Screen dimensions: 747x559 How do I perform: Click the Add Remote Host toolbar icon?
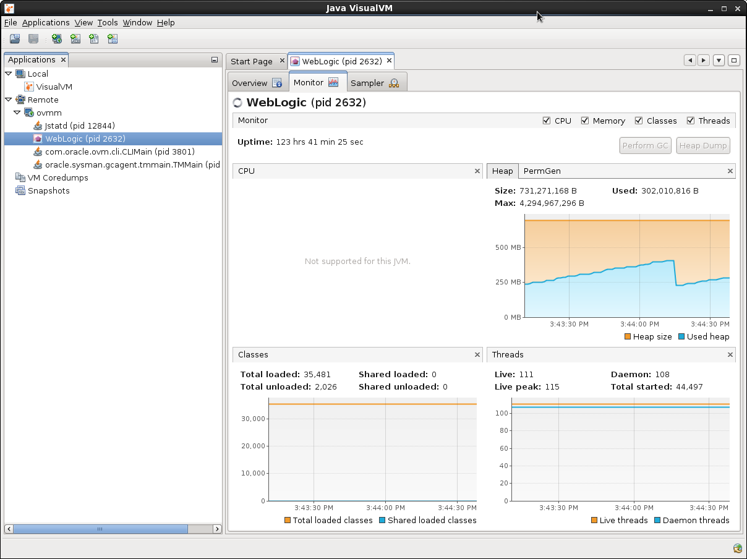pos(57,39)
